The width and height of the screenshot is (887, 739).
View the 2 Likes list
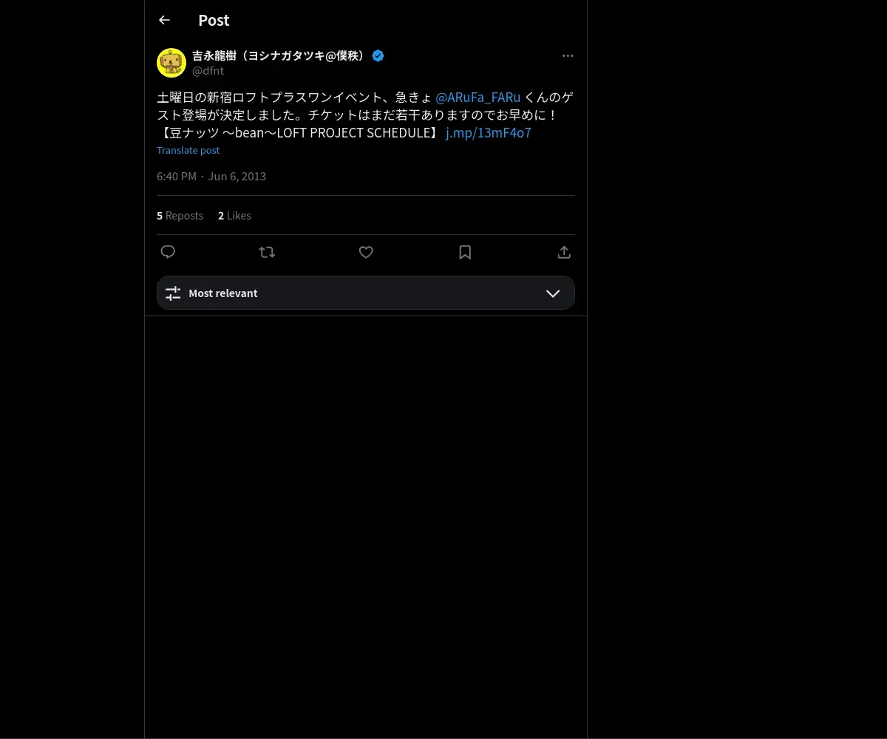point(234,216)
